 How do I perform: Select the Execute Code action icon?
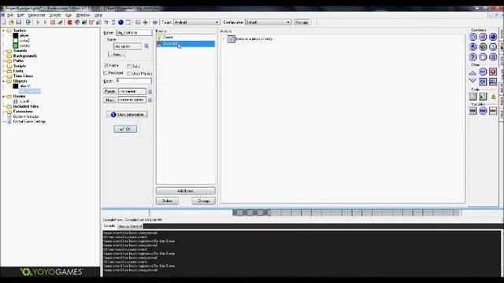[x=472, y=96]
